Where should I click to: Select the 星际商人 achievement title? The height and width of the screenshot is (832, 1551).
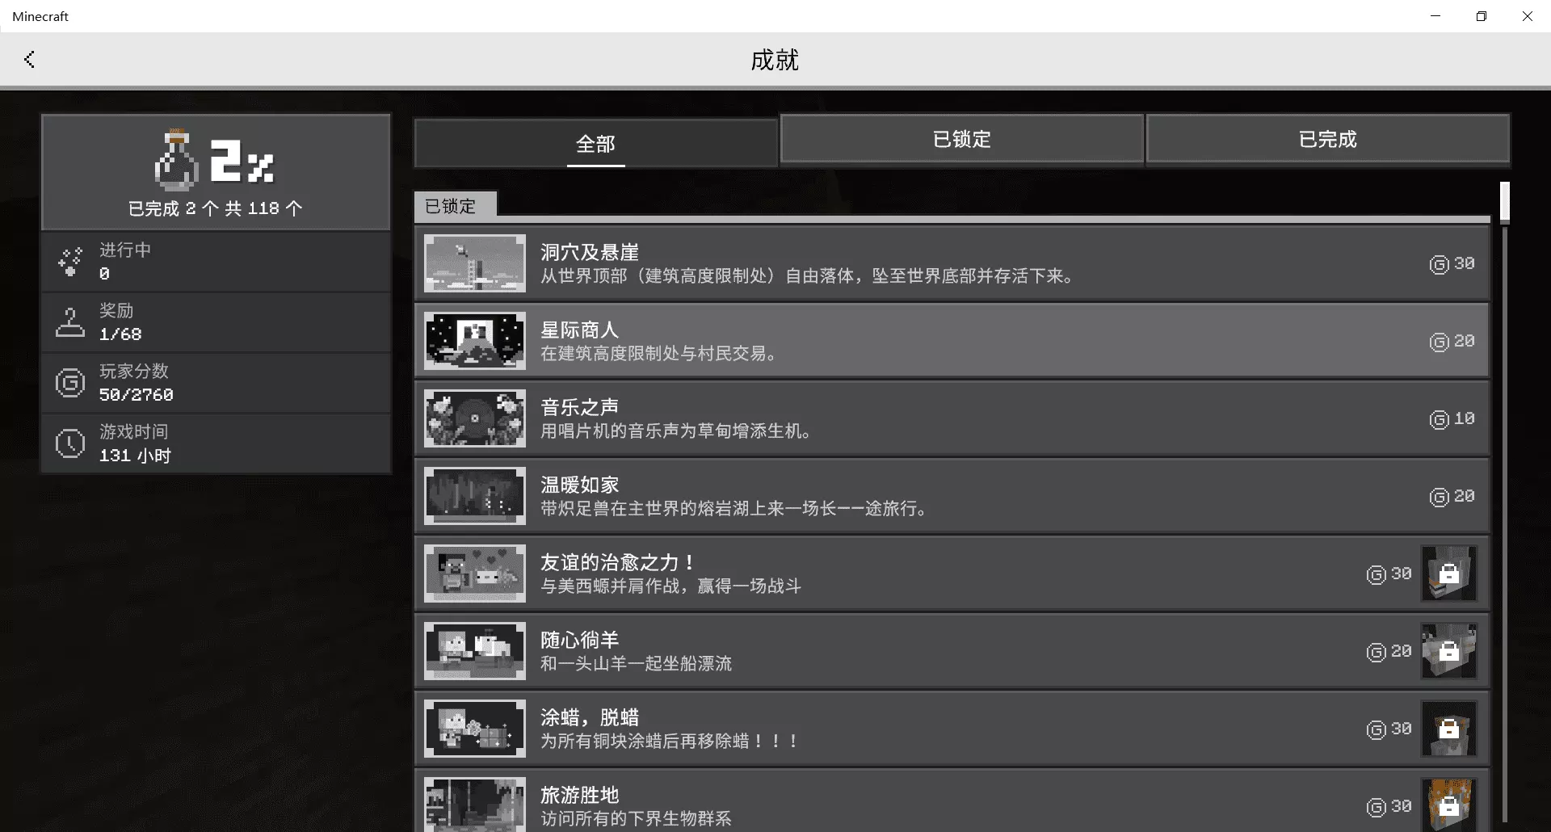pos(580,330)
